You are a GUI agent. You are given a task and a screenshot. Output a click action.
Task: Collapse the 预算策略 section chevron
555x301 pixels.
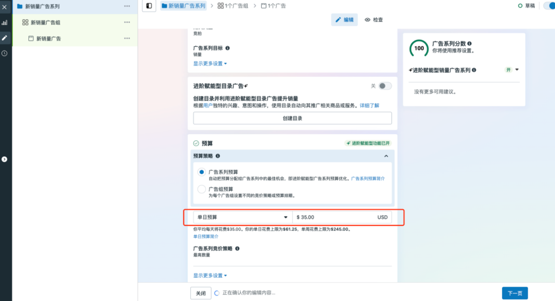coord(386,156)
